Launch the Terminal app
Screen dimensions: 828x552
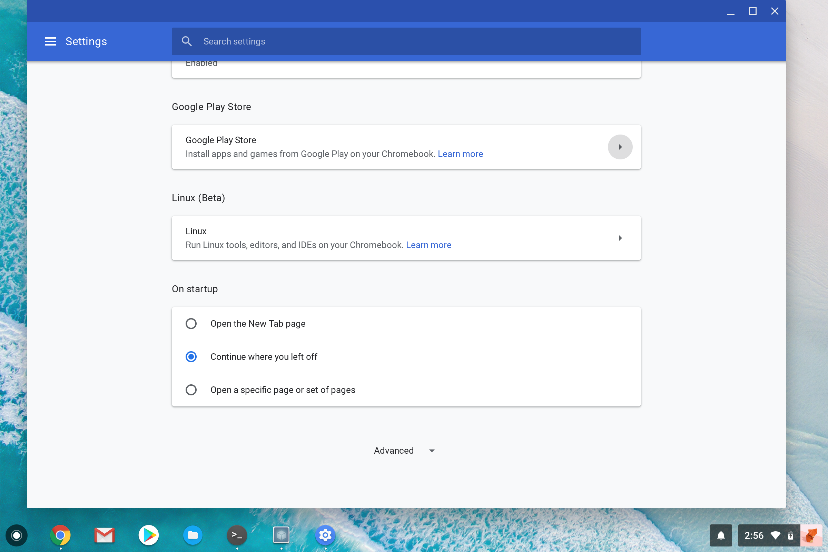point(237,535)
